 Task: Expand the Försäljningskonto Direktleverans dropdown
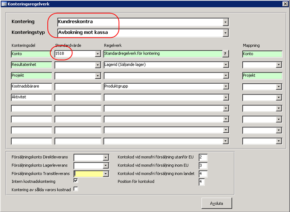pyautogui.click(x=106, y=157)
